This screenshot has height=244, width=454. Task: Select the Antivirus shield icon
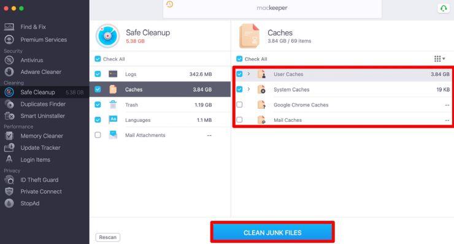[x=9, y=60]
